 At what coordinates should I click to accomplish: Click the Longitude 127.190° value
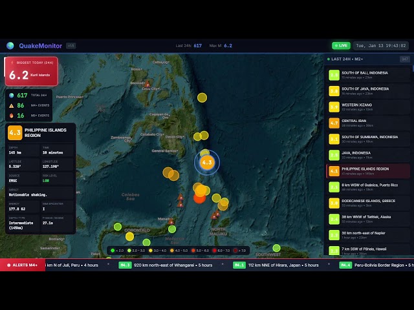point(50,167)
